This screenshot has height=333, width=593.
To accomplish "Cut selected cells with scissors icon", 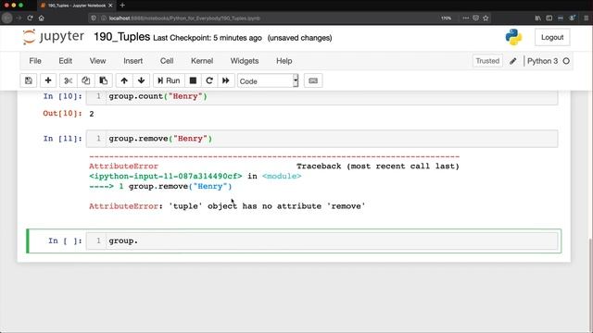I will click(x=68, y=80).
